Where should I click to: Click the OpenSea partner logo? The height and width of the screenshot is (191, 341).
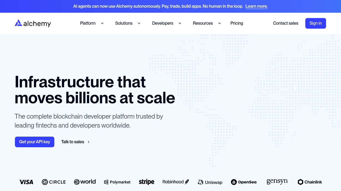coord(244,182)
